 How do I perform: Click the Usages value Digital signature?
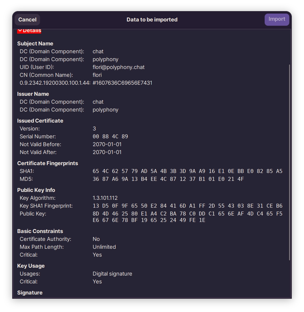coord(112,273)
